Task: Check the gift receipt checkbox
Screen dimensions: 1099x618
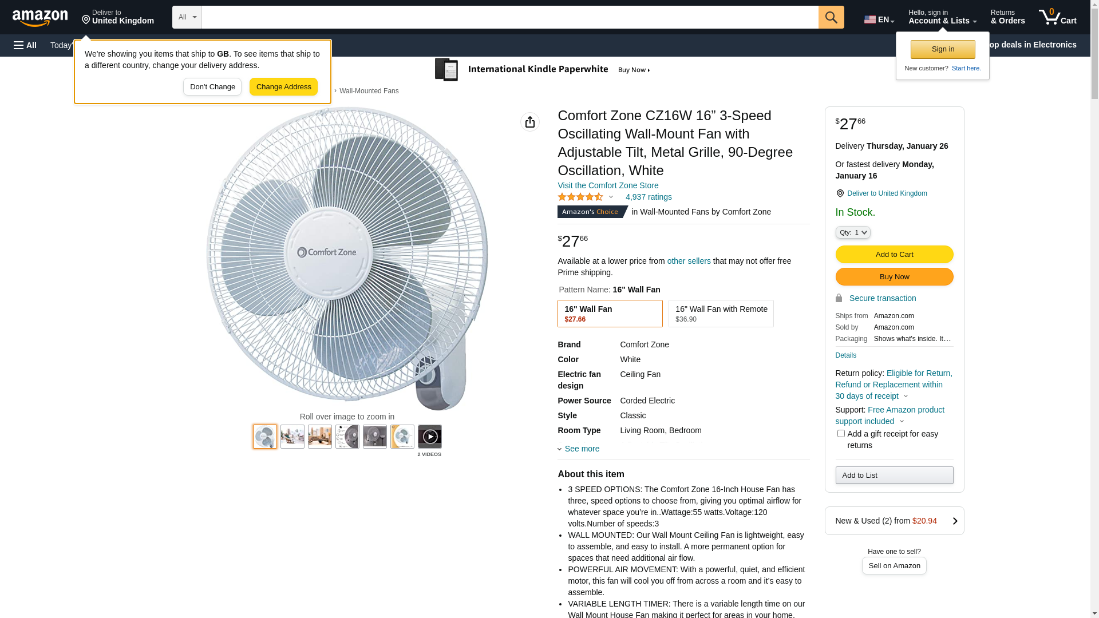Action: pyautogui.click(x=841, y=434)
